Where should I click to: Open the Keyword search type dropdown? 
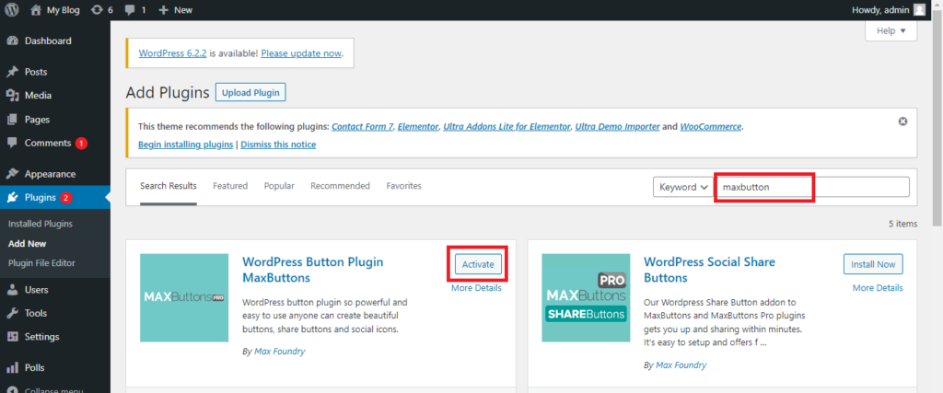[x=683, y=187]
